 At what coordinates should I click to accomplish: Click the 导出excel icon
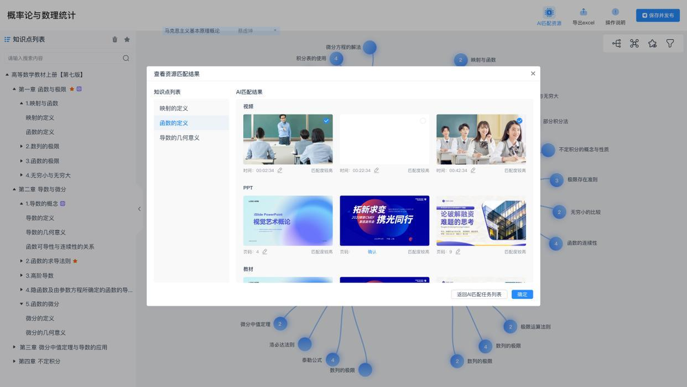click(583, 12)
